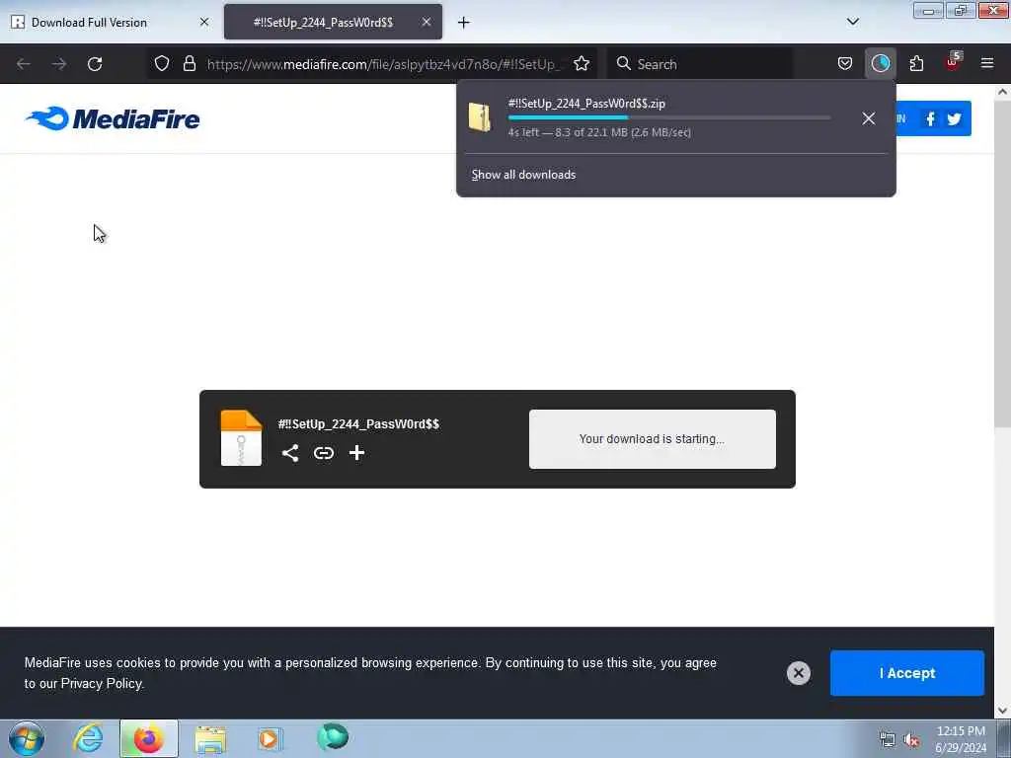Accept cookies with I Accept button
Screen dimensions: 1011x758
click(907, 673)
